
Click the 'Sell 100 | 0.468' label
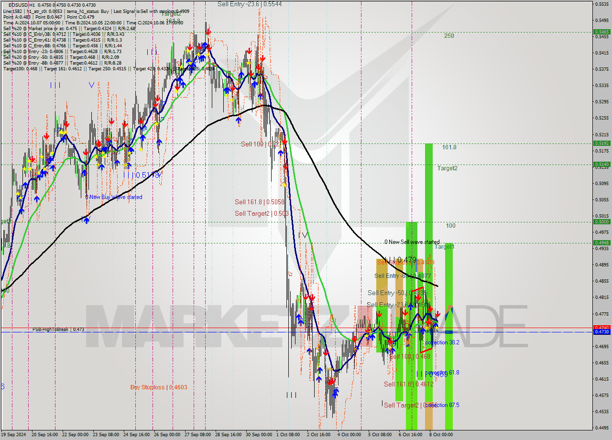point(409,356)
